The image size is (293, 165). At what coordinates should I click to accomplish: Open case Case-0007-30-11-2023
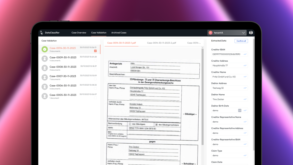69,77
